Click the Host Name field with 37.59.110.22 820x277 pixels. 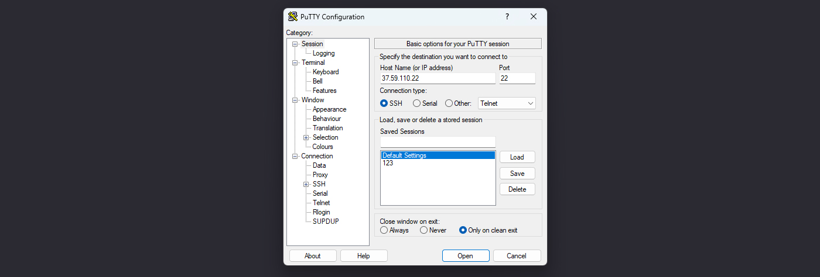pos(438,78)
